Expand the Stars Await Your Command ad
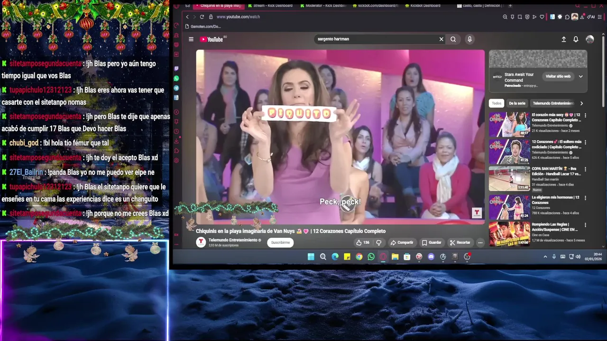Screen dimensions: 607x341 tap(580, 76)
